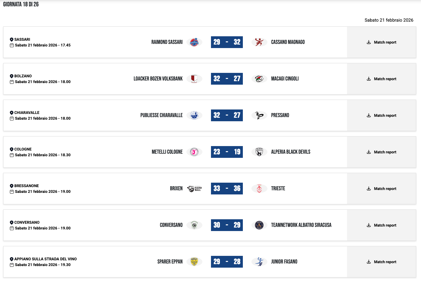Click the Metelli Cologne team logo
Viewport: 421px width, 281px height.
point(194,152)
